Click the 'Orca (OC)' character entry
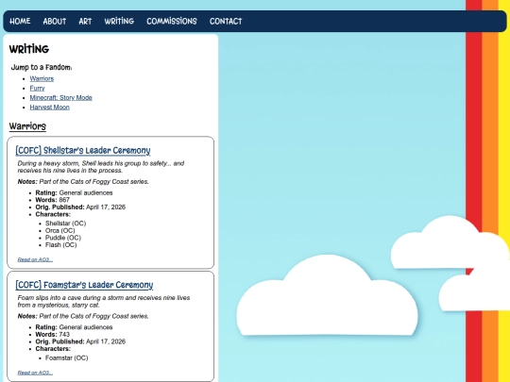Viewport: 510px width, 382px height. tap(60, 230)
